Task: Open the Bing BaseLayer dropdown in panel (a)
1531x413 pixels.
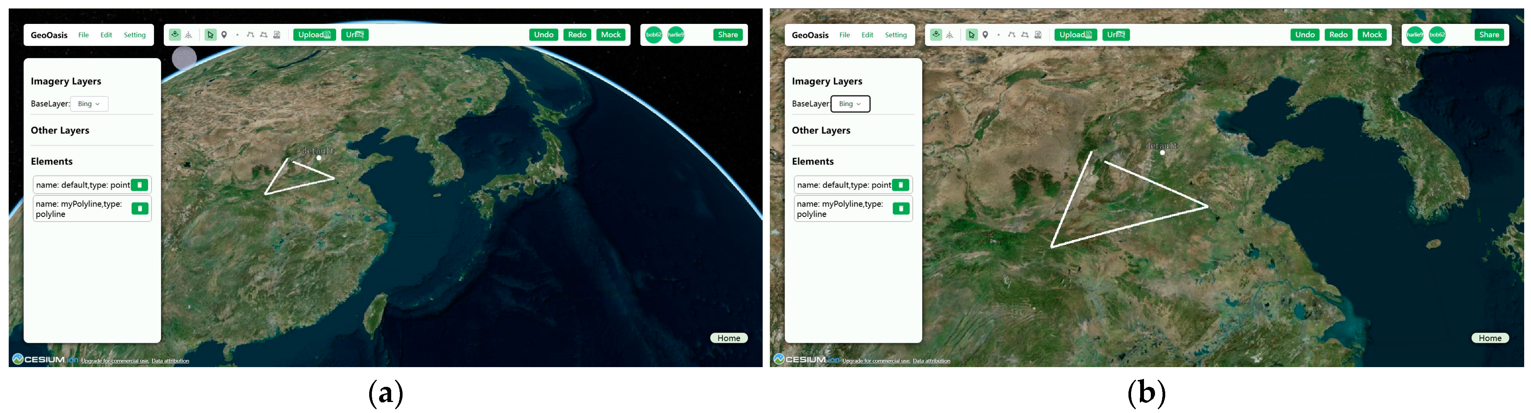Action: click(x=89, y=104)
